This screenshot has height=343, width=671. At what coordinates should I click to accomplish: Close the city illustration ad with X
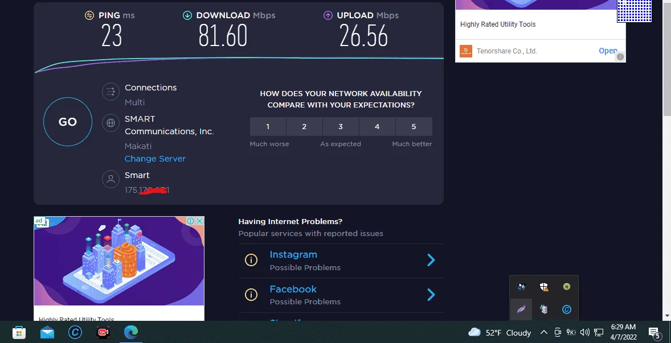(x=200, y=221)
